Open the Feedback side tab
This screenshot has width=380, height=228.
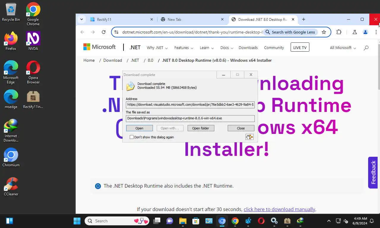[373, 172]
